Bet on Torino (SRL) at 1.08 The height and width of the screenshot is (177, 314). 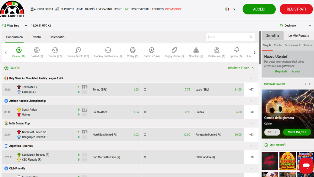116,90
